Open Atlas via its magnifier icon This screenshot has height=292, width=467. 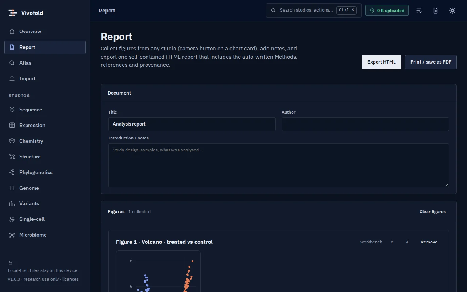point(12,63)
